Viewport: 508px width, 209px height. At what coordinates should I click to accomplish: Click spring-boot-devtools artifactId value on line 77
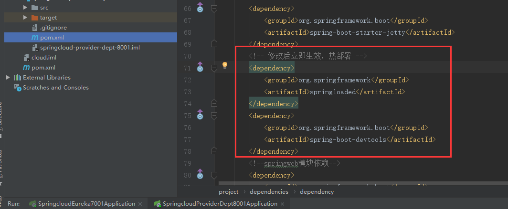(348, 140)
